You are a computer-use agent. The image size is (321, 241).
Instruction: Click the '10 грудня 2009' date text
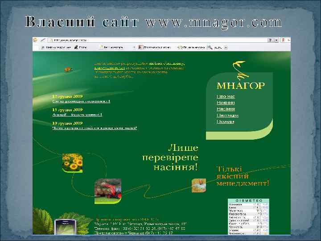[x=67, y=123]
